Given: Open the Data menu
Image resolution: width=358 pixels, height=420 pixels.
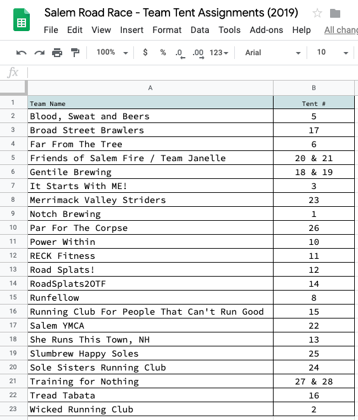Looking at the screenshot, I should tap(200, 30).
